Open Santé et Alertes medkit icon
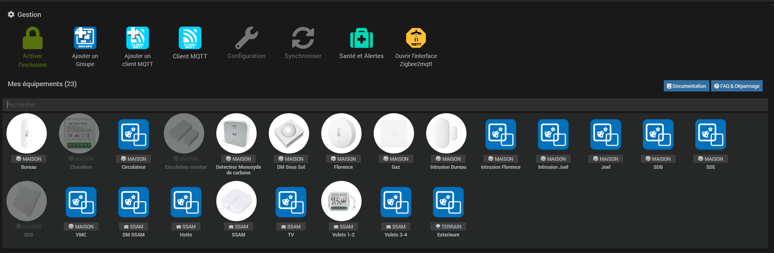Viewport: 774px width, 253px height. click(x=362, y=38)
